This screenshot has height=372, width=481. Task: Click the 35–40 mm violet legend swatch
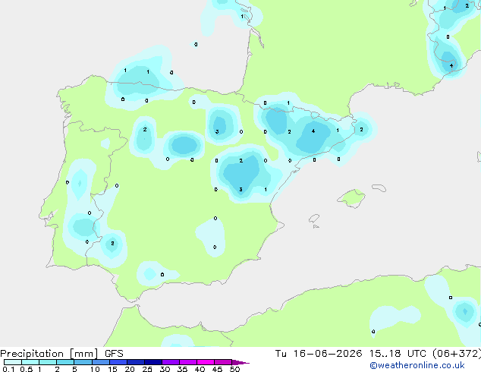188,362
